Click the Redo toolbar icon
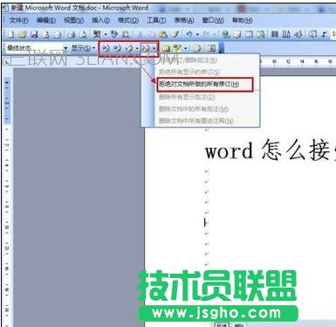Viewport: 336px width, 327px height. click(x=206, y=34)
